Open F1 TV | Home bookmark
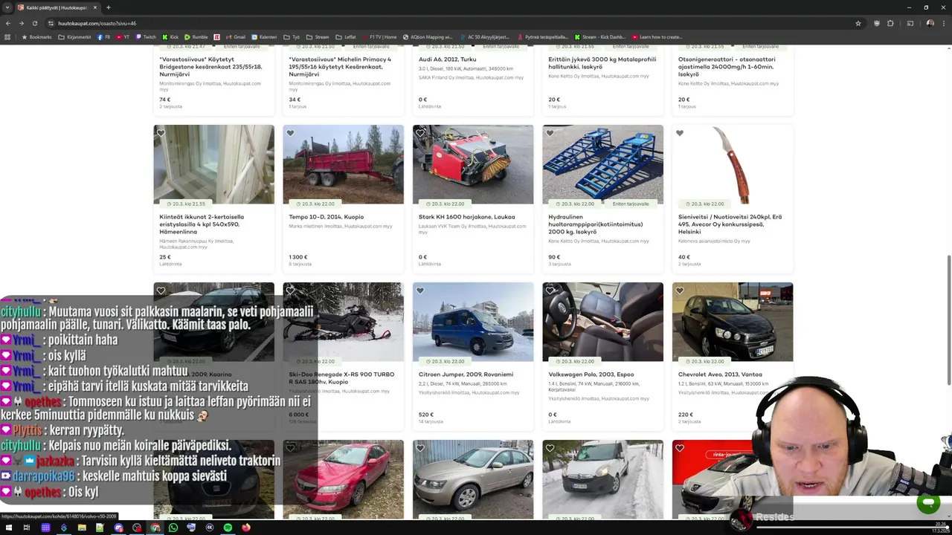Screen dimensions: 952x535 (x=379, y=37)
